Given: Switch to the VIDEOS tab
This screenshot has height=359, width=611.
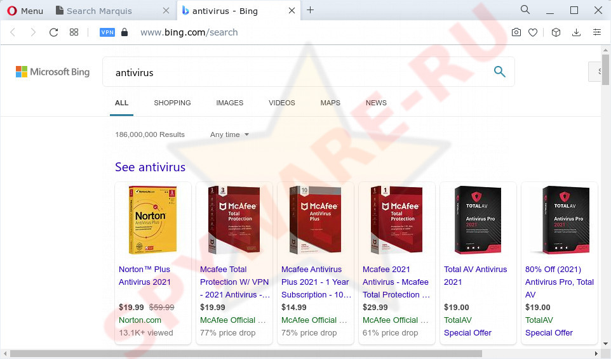Looking at the screenshot, I should click(x=282, y=103).
